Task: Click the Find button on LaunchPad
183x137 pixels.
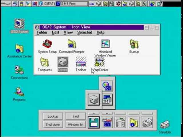Action: tap(75, 116)
